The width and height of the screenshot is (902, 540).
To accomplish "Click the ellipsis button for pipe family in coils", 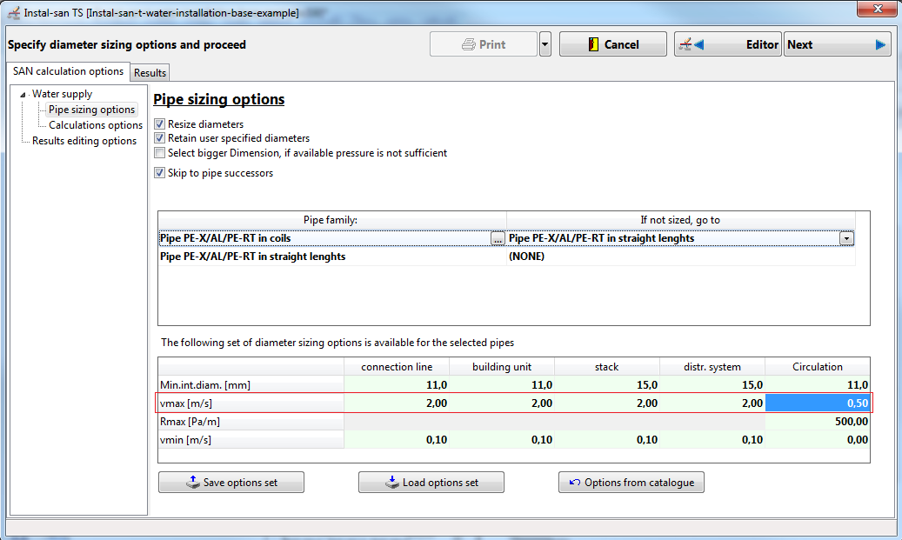I will pyautogui.click(x=498, y=238).
